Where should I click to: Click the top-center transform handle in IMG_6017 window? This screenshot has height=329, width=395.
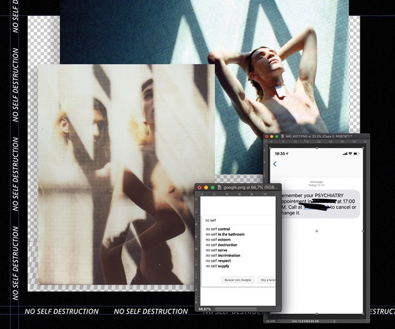[317, 148]
